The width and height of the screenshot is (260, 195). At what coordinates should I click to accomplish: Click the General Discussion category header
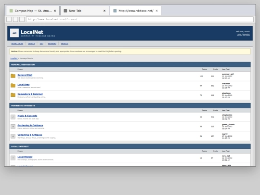[130, 65]
